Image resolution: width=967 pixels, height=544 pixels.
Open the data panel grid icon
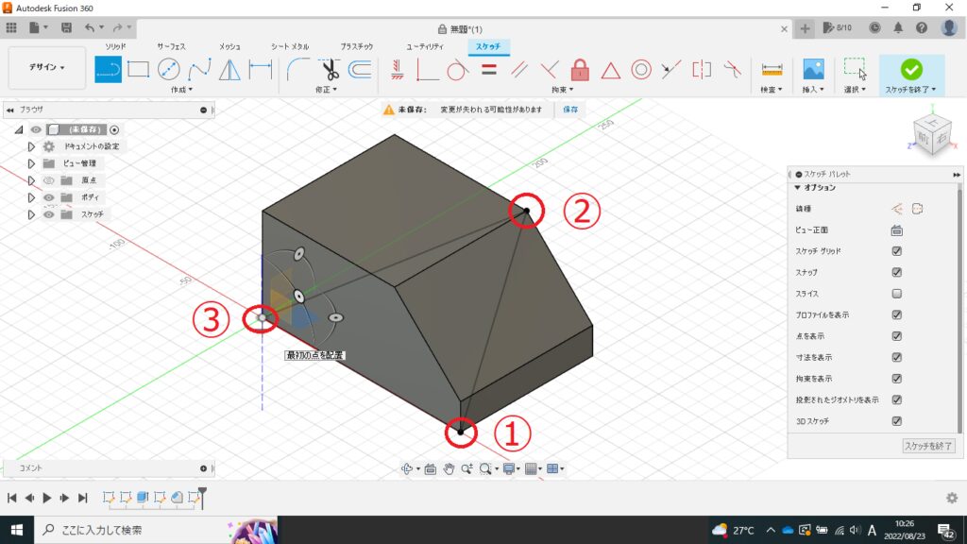11,27
